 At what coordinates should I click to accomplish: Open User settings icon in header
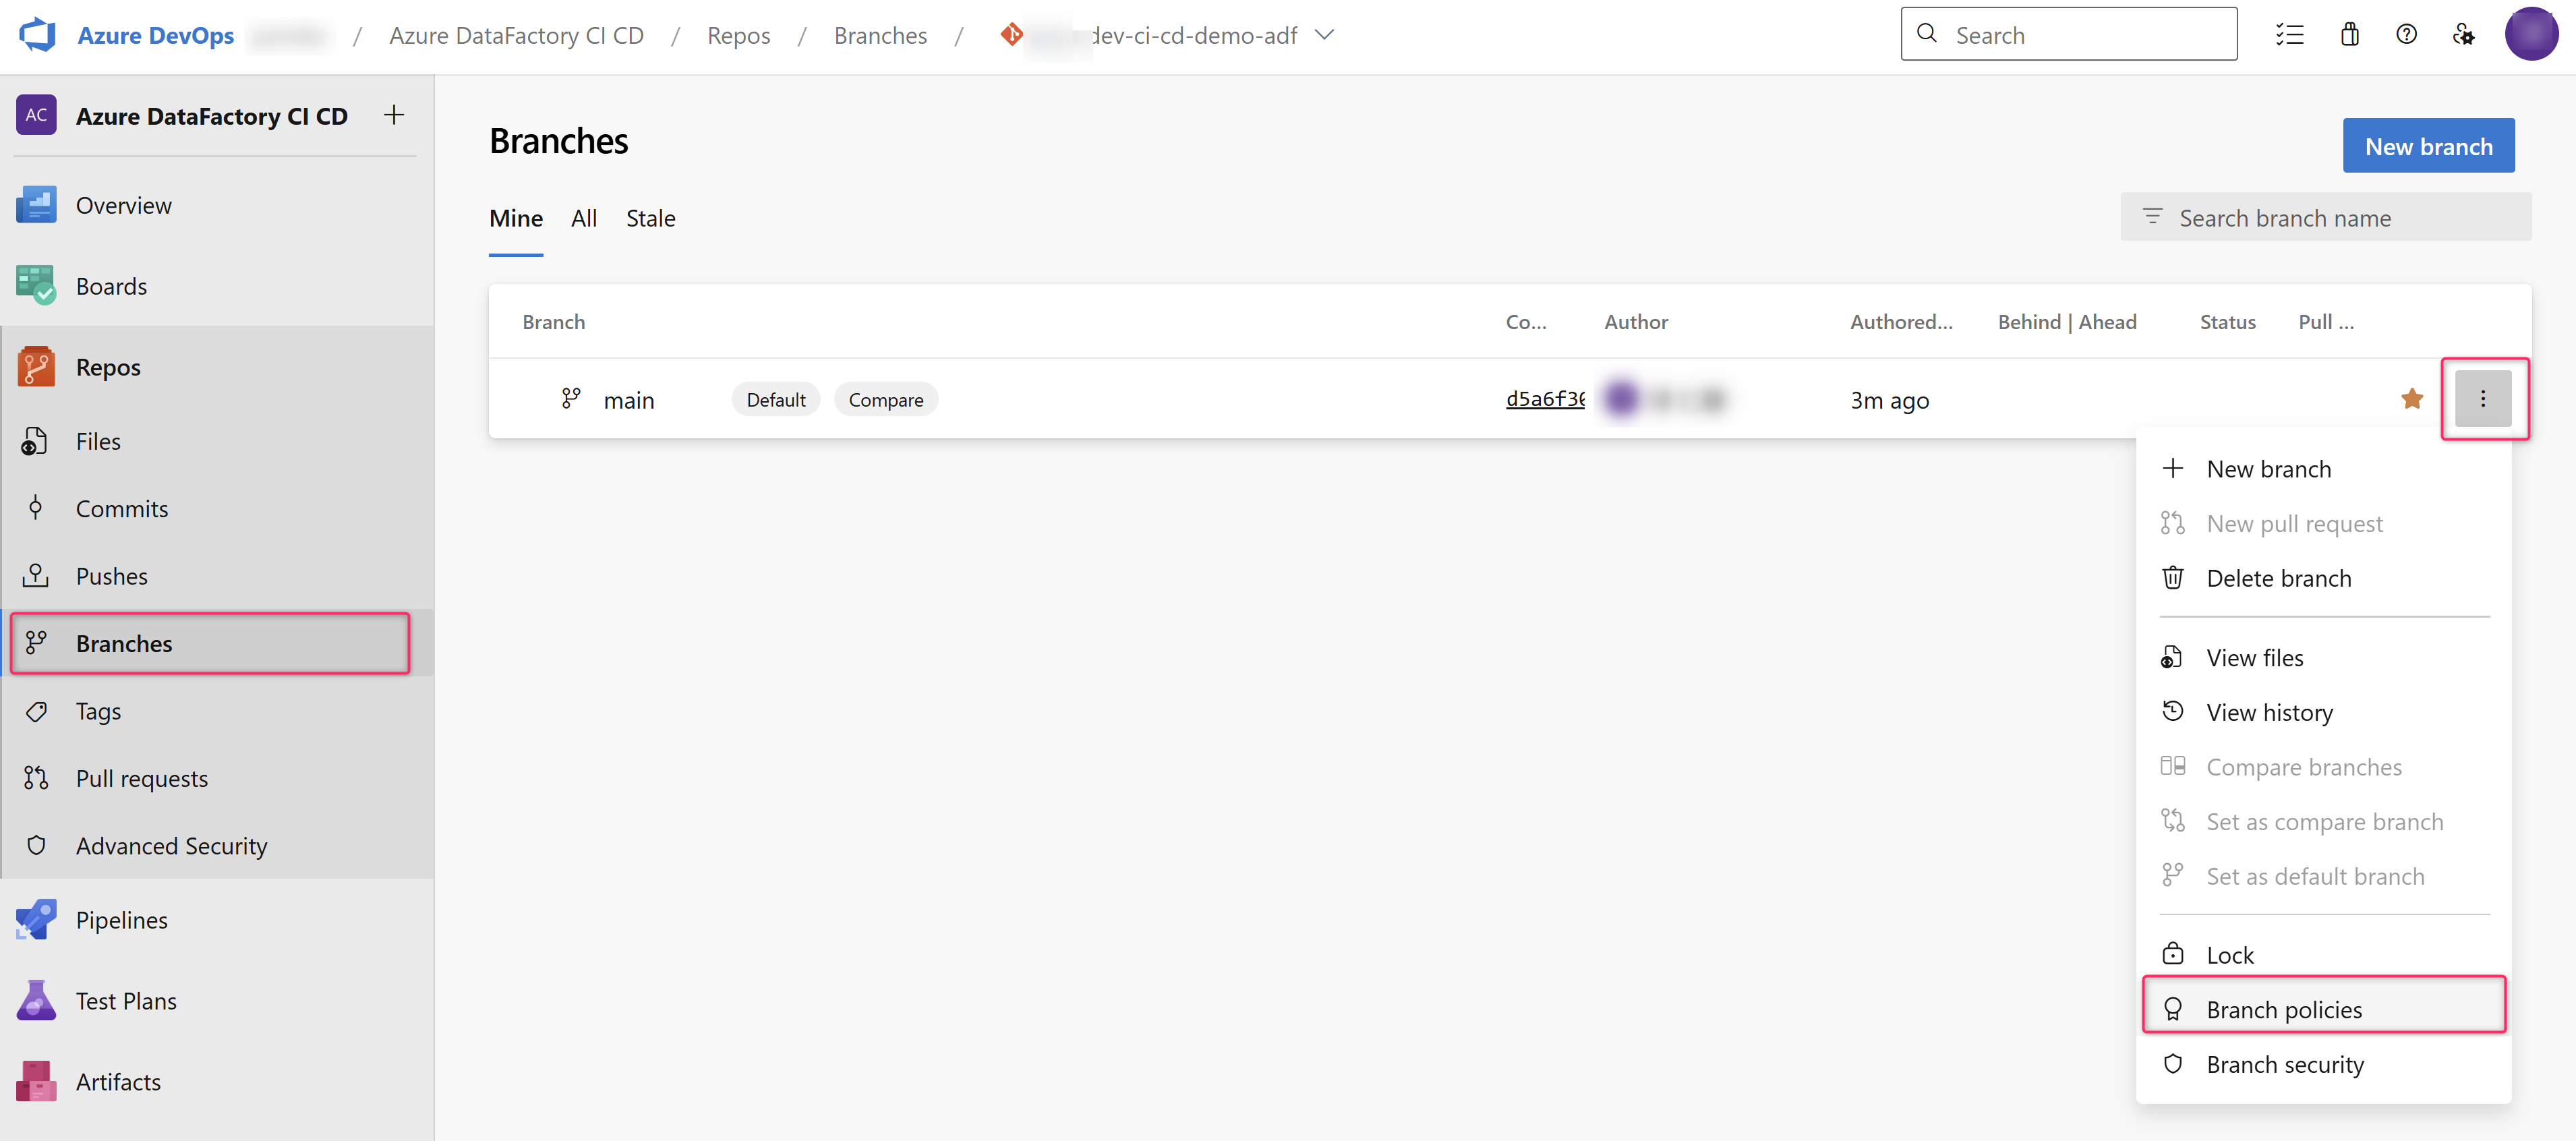tap(2463, 35)
